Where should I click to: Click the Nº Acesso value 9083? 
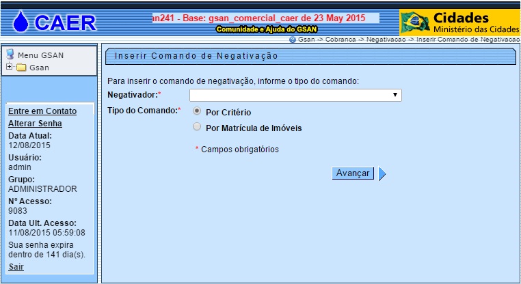tap(18, 211)
